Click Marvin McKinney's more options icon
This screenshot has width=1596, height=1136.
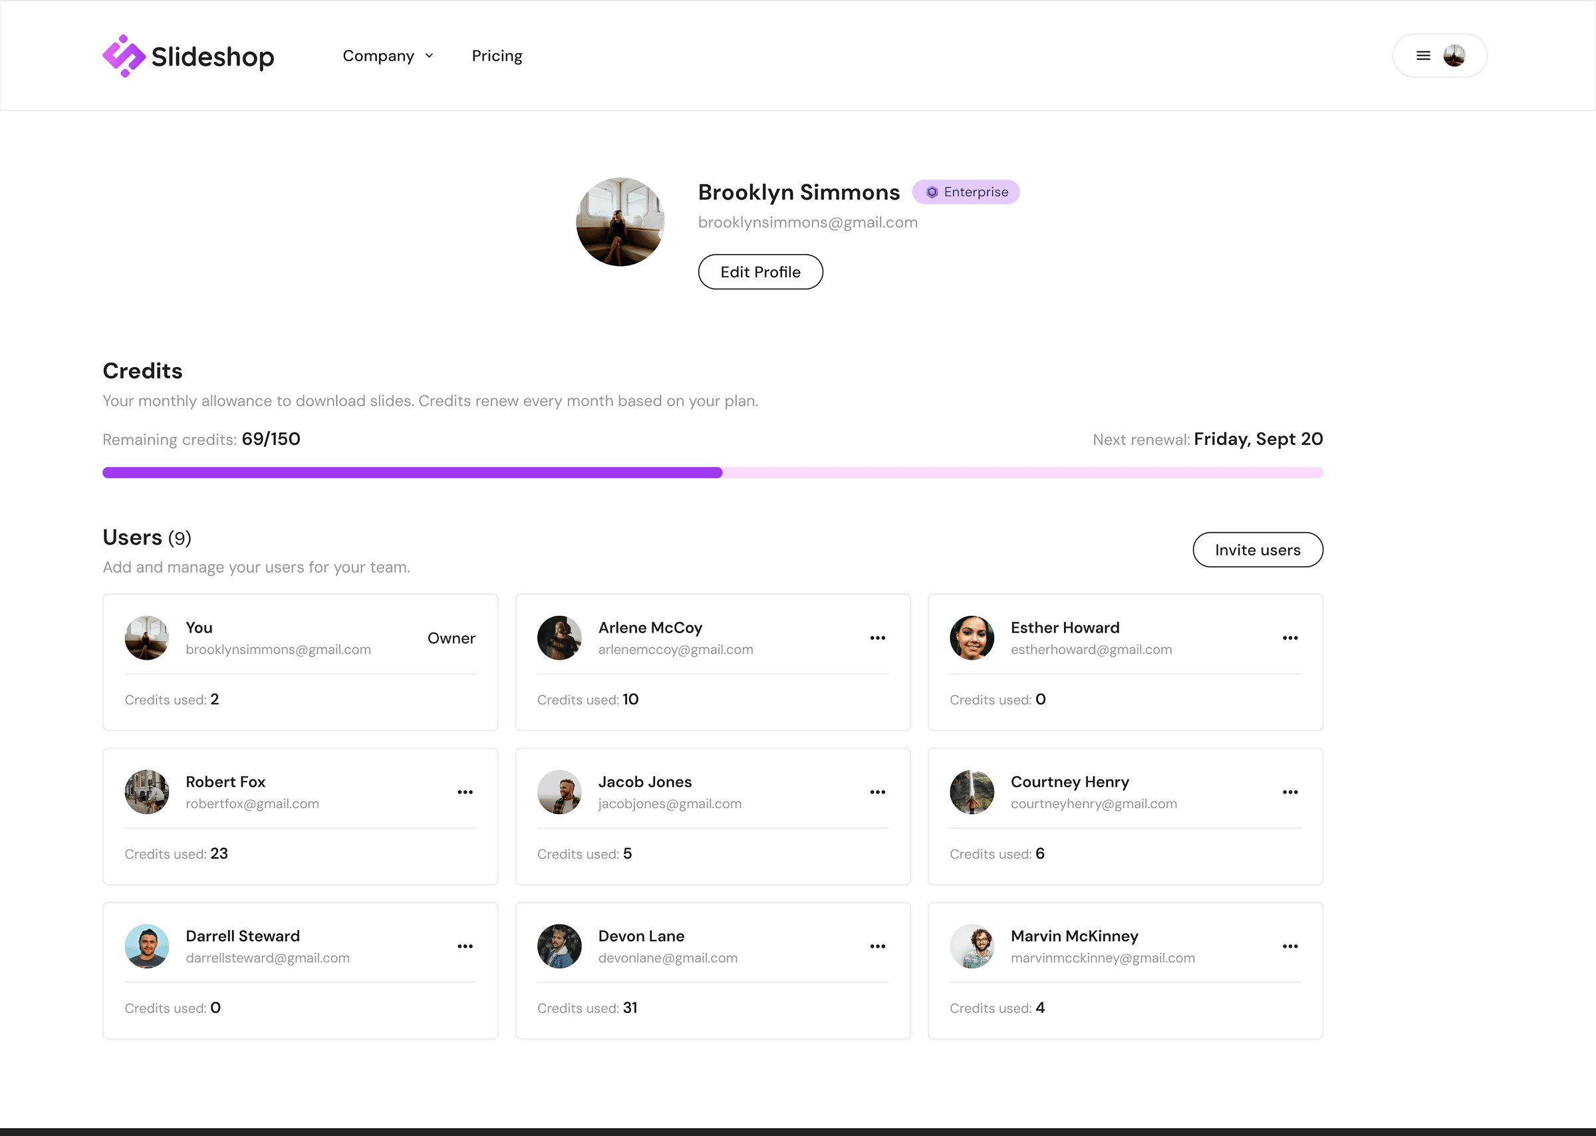[x=1289, y=946]
